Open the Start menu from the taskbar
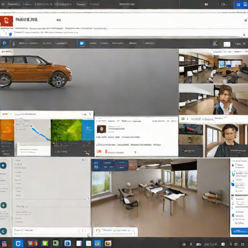Screen dimensions: 248x248 (4, 244)
